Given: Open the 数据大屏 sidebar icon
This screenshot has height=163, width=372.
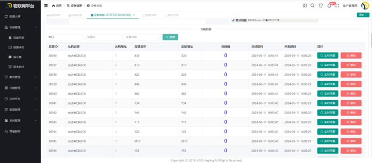Looking at the screenshot, I should 6,17.
